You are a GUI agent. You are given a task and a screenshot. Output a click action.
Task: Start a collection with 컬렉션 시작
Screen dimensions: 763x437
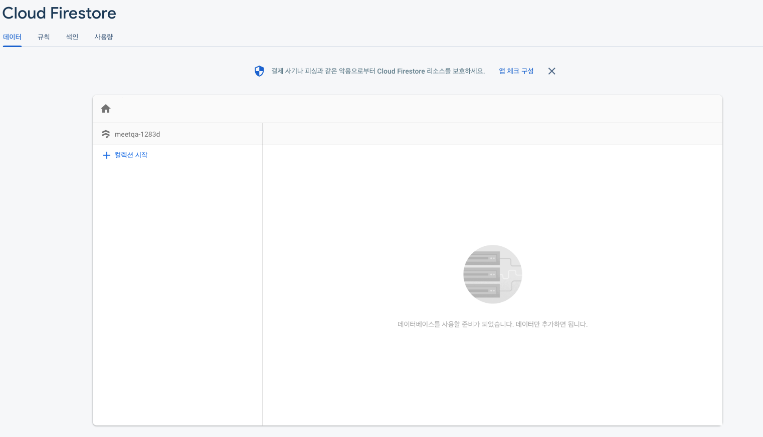131,155
